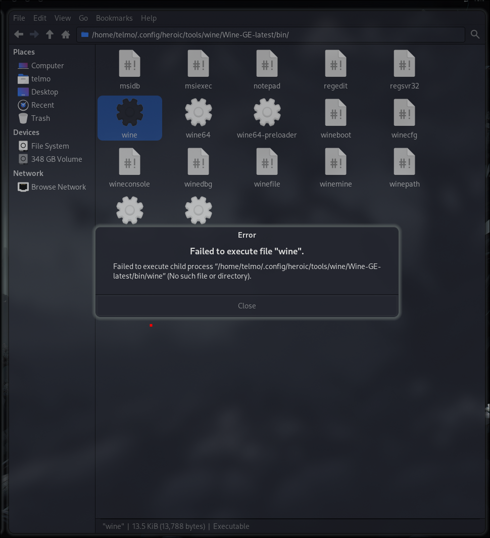The height and width of the screenshot is (538, 490).
Task: Open the Edit menu
Action: [x=40, y=18]
